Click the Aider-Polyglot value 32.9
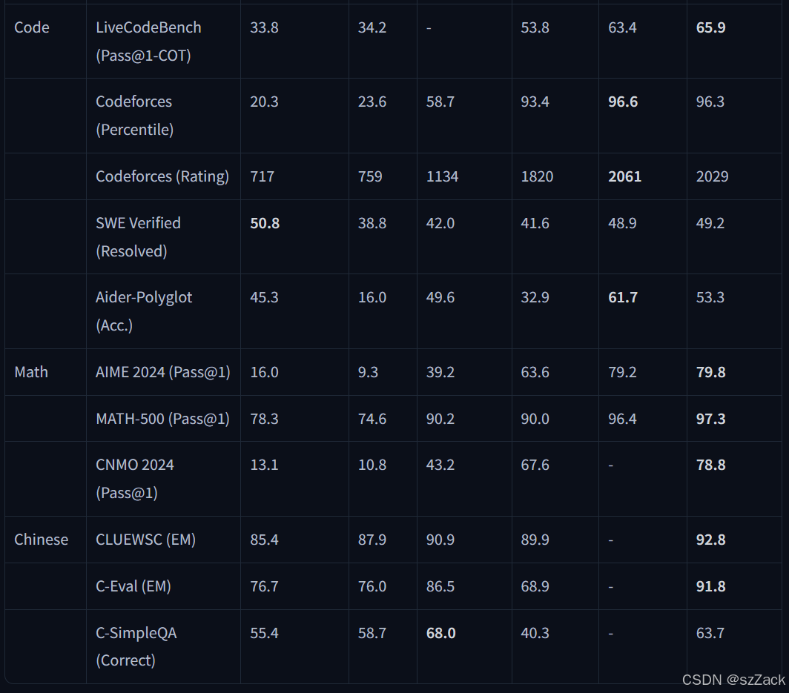 click(535, 297)
